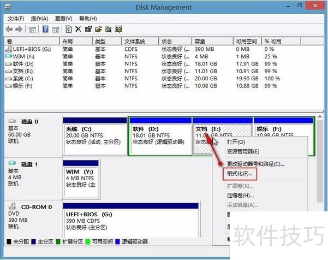Click the 软件 (D:) volume drive icon
Viewport: 328px width, 260px height.
9,64
